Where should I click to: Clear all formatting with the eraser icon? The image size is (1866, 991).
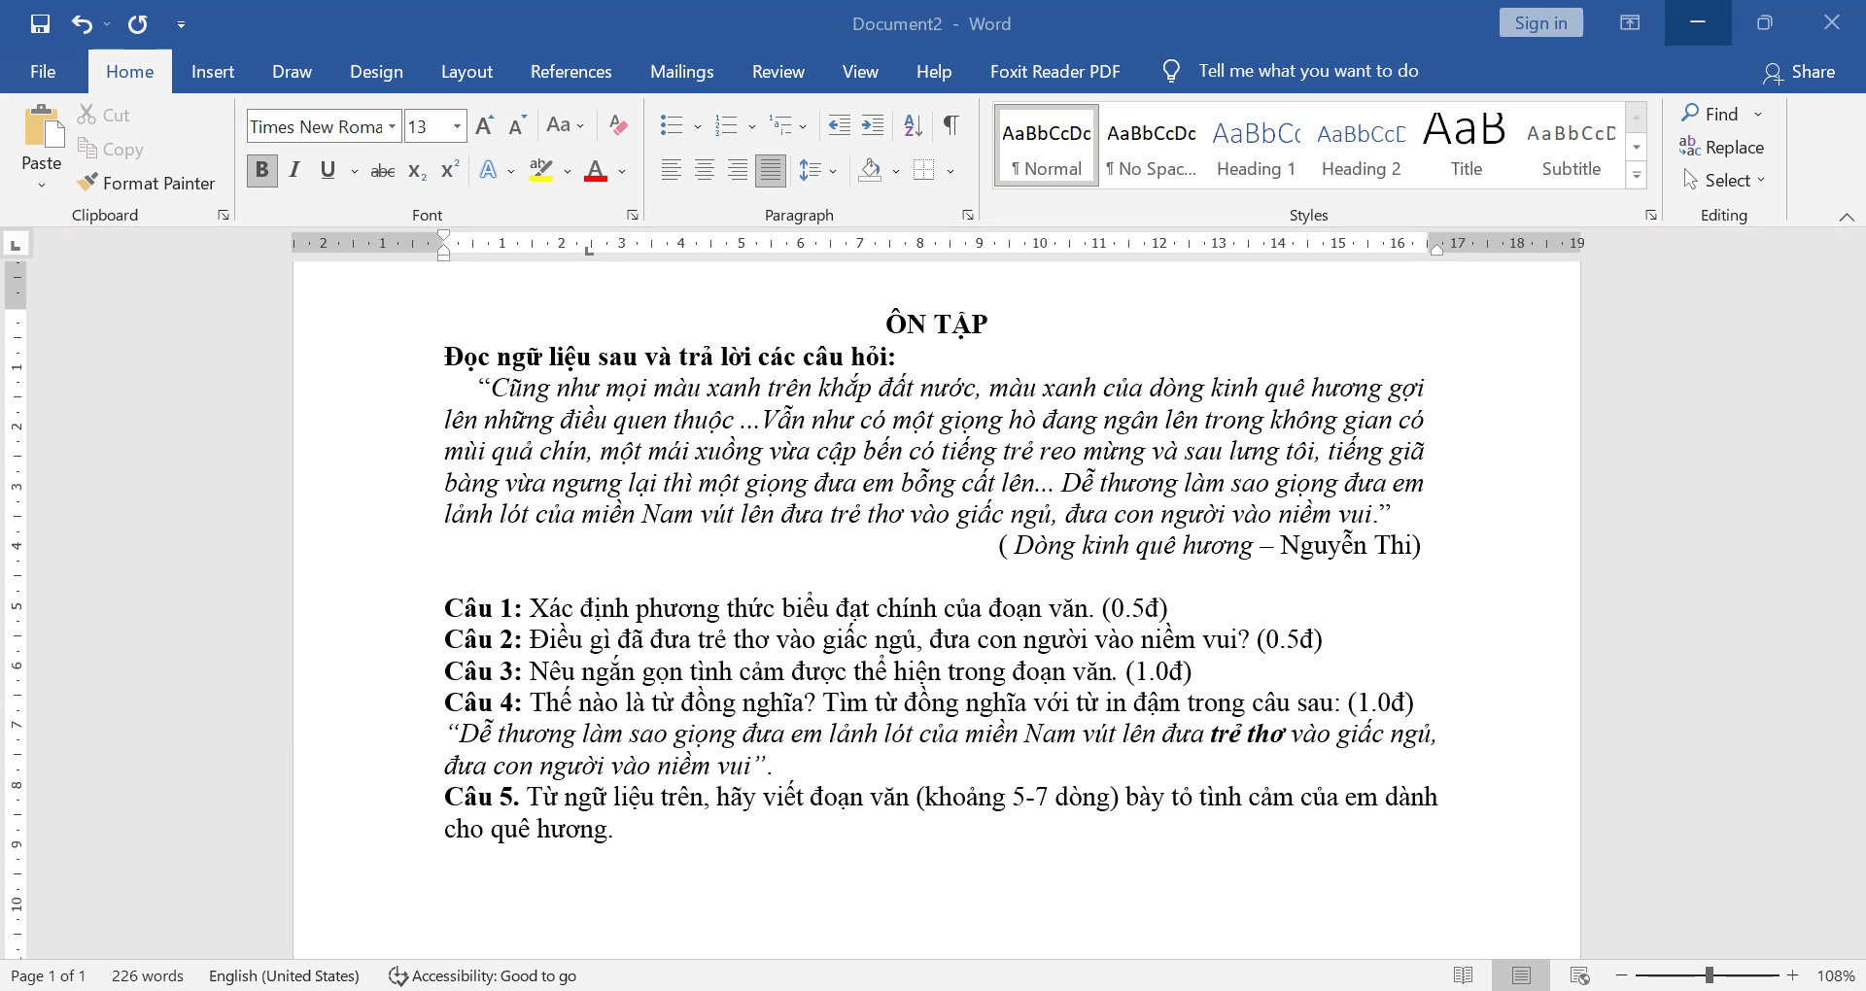pos(617,125)
